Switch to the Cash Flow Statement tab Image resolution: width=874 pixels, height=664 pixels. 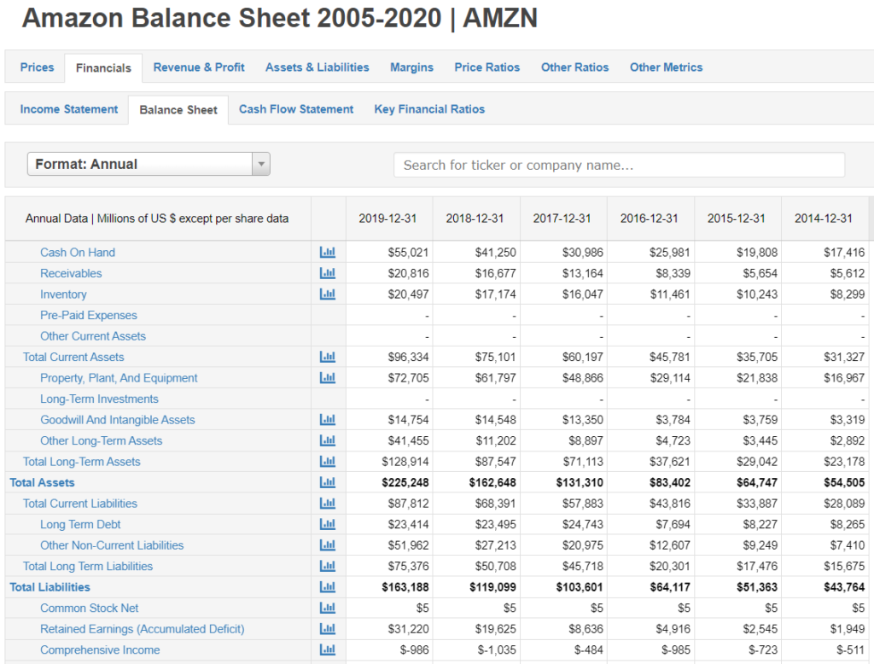click(x=296, y=108)
